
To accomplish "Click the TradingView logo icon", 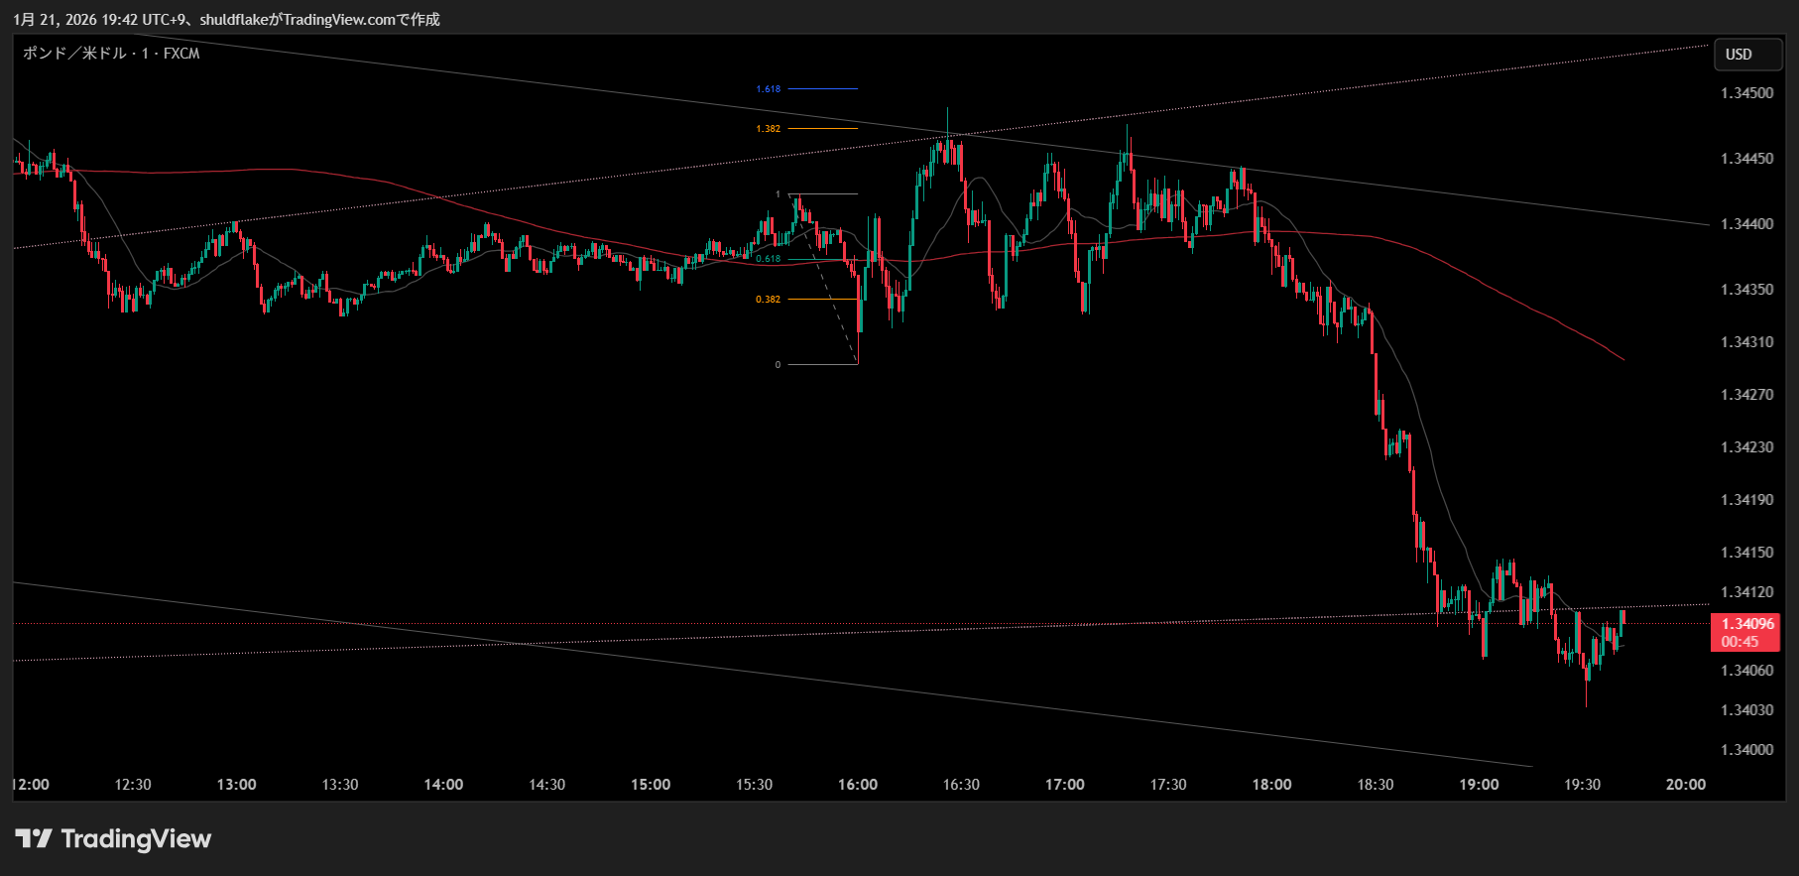I will [33, 839].
